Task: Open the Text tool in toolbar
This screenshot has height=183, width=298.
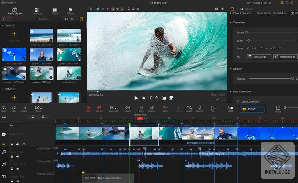Action: (x=213, y=108)
